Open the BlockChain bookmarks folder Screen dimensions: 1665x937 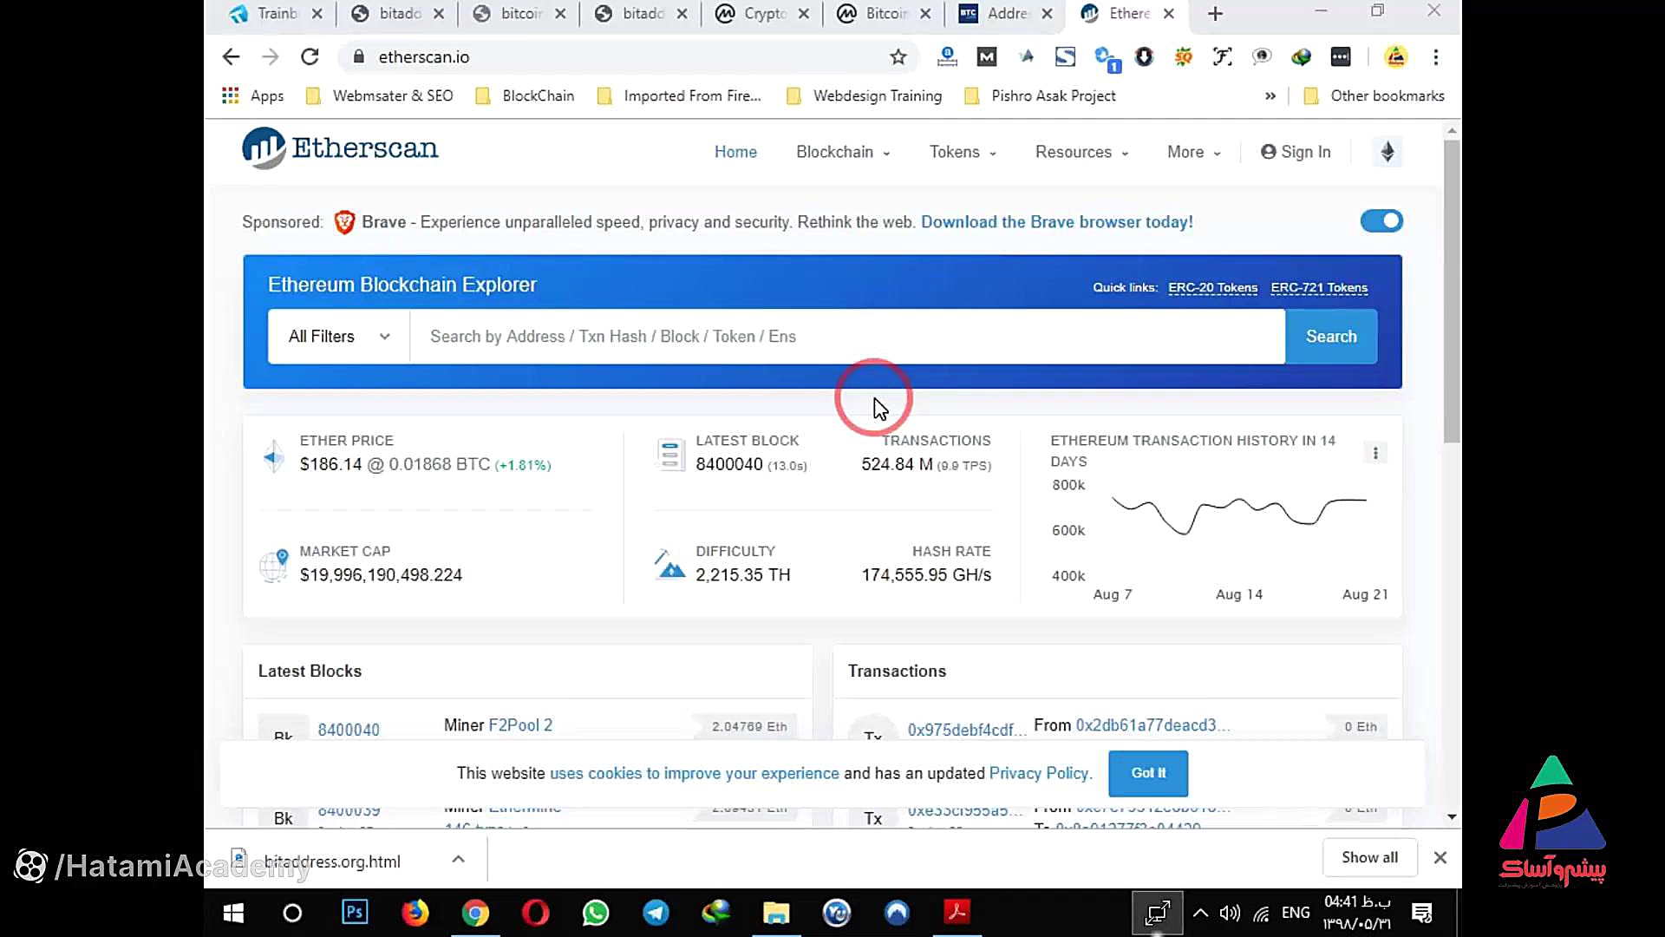coord(526,95)
